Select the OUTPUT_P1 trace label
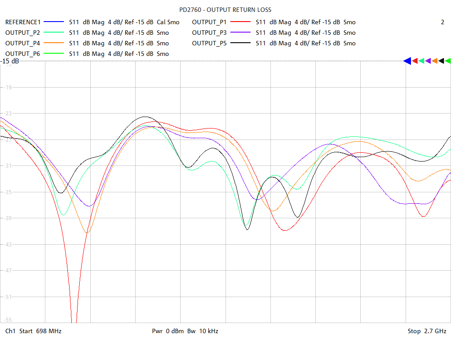 click(209, 22)
